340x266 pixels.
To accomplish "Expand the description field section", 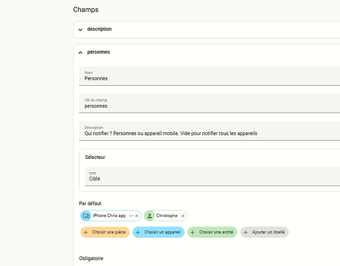I will [80, 29].
